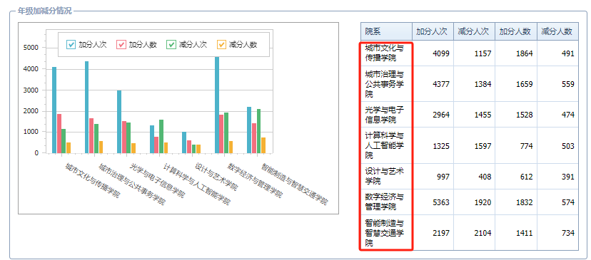Uncheck the 减分人数 legend checkbox
The height and width of the screenshot is (260, 591).
tap(221, 44)
